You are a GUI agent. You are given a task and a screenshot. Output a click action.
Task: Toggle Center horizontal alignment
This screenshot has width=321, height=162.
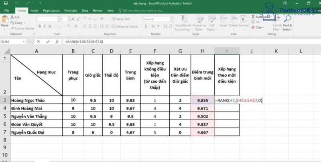90,26
